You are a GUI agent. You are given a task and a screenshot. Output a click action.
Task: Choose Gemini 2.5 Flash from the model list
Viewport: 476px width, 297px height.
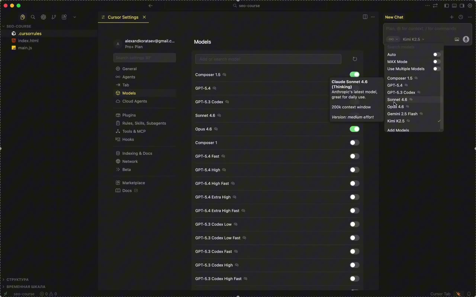point(413,114)
